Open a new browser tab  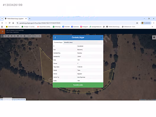click(30, 19)
